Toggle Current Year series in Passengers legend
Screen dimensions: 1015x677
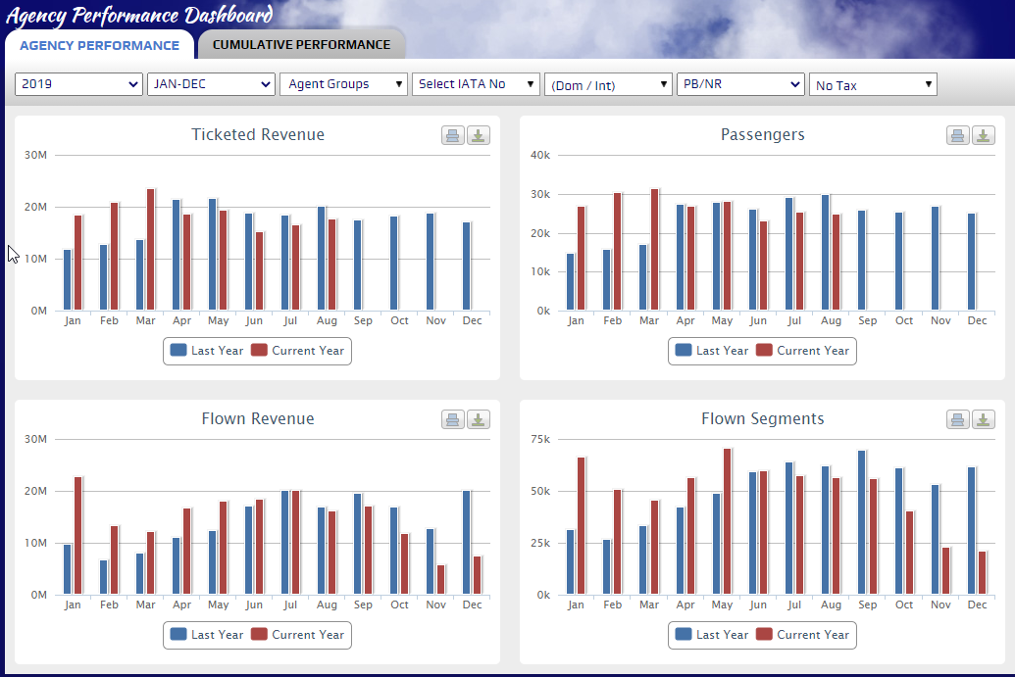click(x=801, y=351)
